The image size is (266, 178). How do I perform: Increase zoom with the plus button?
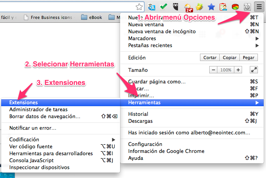pos(238,70)
